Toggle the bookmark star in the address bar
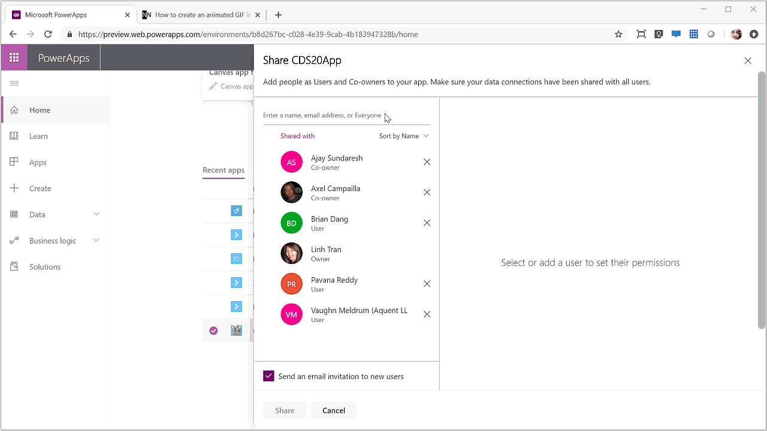The image size is (767, 431). pyautogui.click(x=618, y=34)
